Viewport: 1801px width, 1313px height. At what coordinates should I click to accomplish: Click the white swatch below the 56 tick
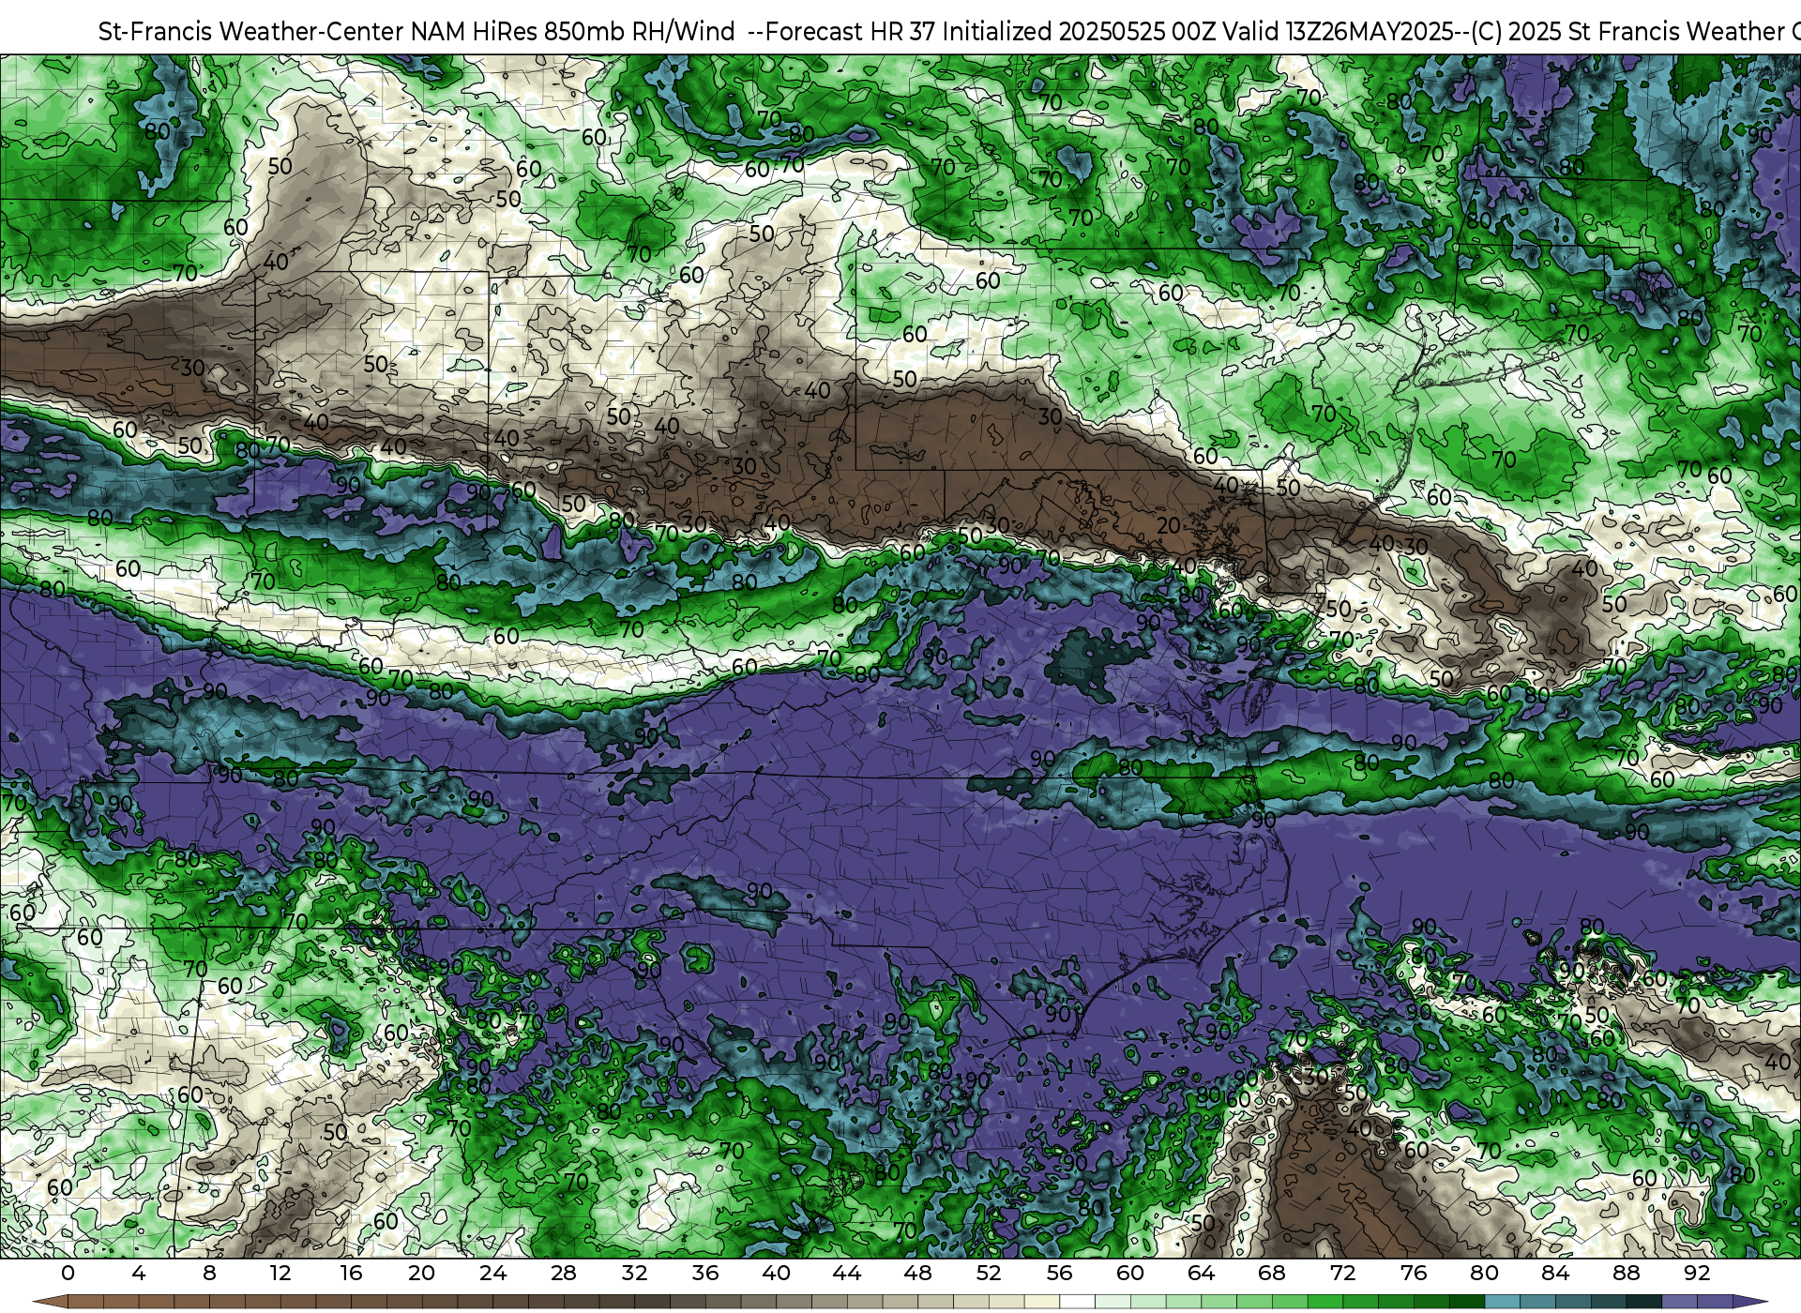tap(1077, 1303)
